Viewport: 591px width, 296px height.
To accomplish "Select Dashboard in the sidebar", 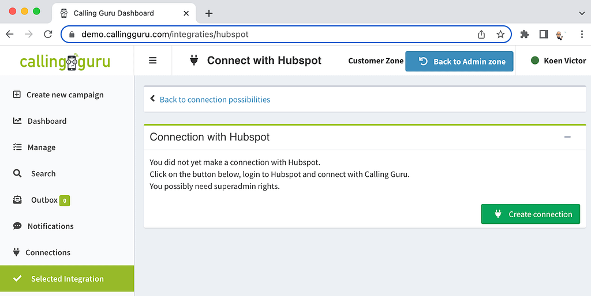I will [x=40, y=121].
